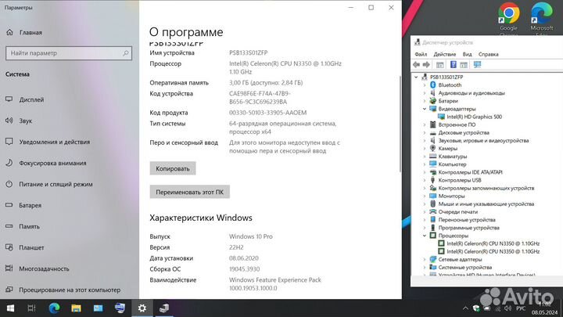Go to Звук settings in sidebar
Viewport: 563px width, 317px height.
click(x=26, y=121)
